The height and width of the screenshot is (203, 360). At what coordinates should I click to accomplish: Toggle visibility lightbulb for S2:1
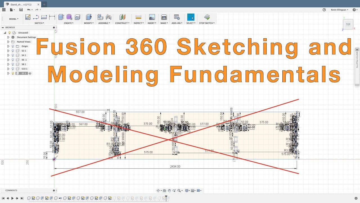[13, 51]
